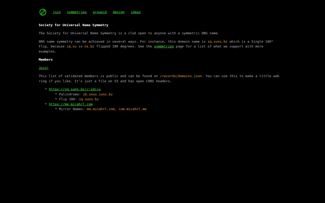Image resolution: width=325 pixels, height=203 pixels.
Task: Open the https://me.micahrl.com member link
Action: click(71, 104)
